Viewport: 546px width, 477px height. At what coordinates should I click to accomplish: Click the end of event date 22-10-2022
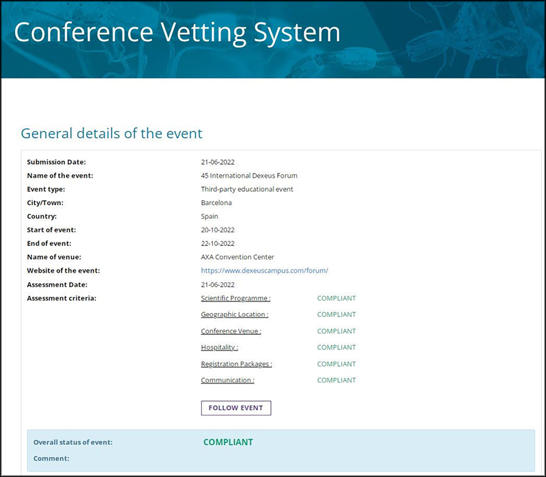click(218, 243)
